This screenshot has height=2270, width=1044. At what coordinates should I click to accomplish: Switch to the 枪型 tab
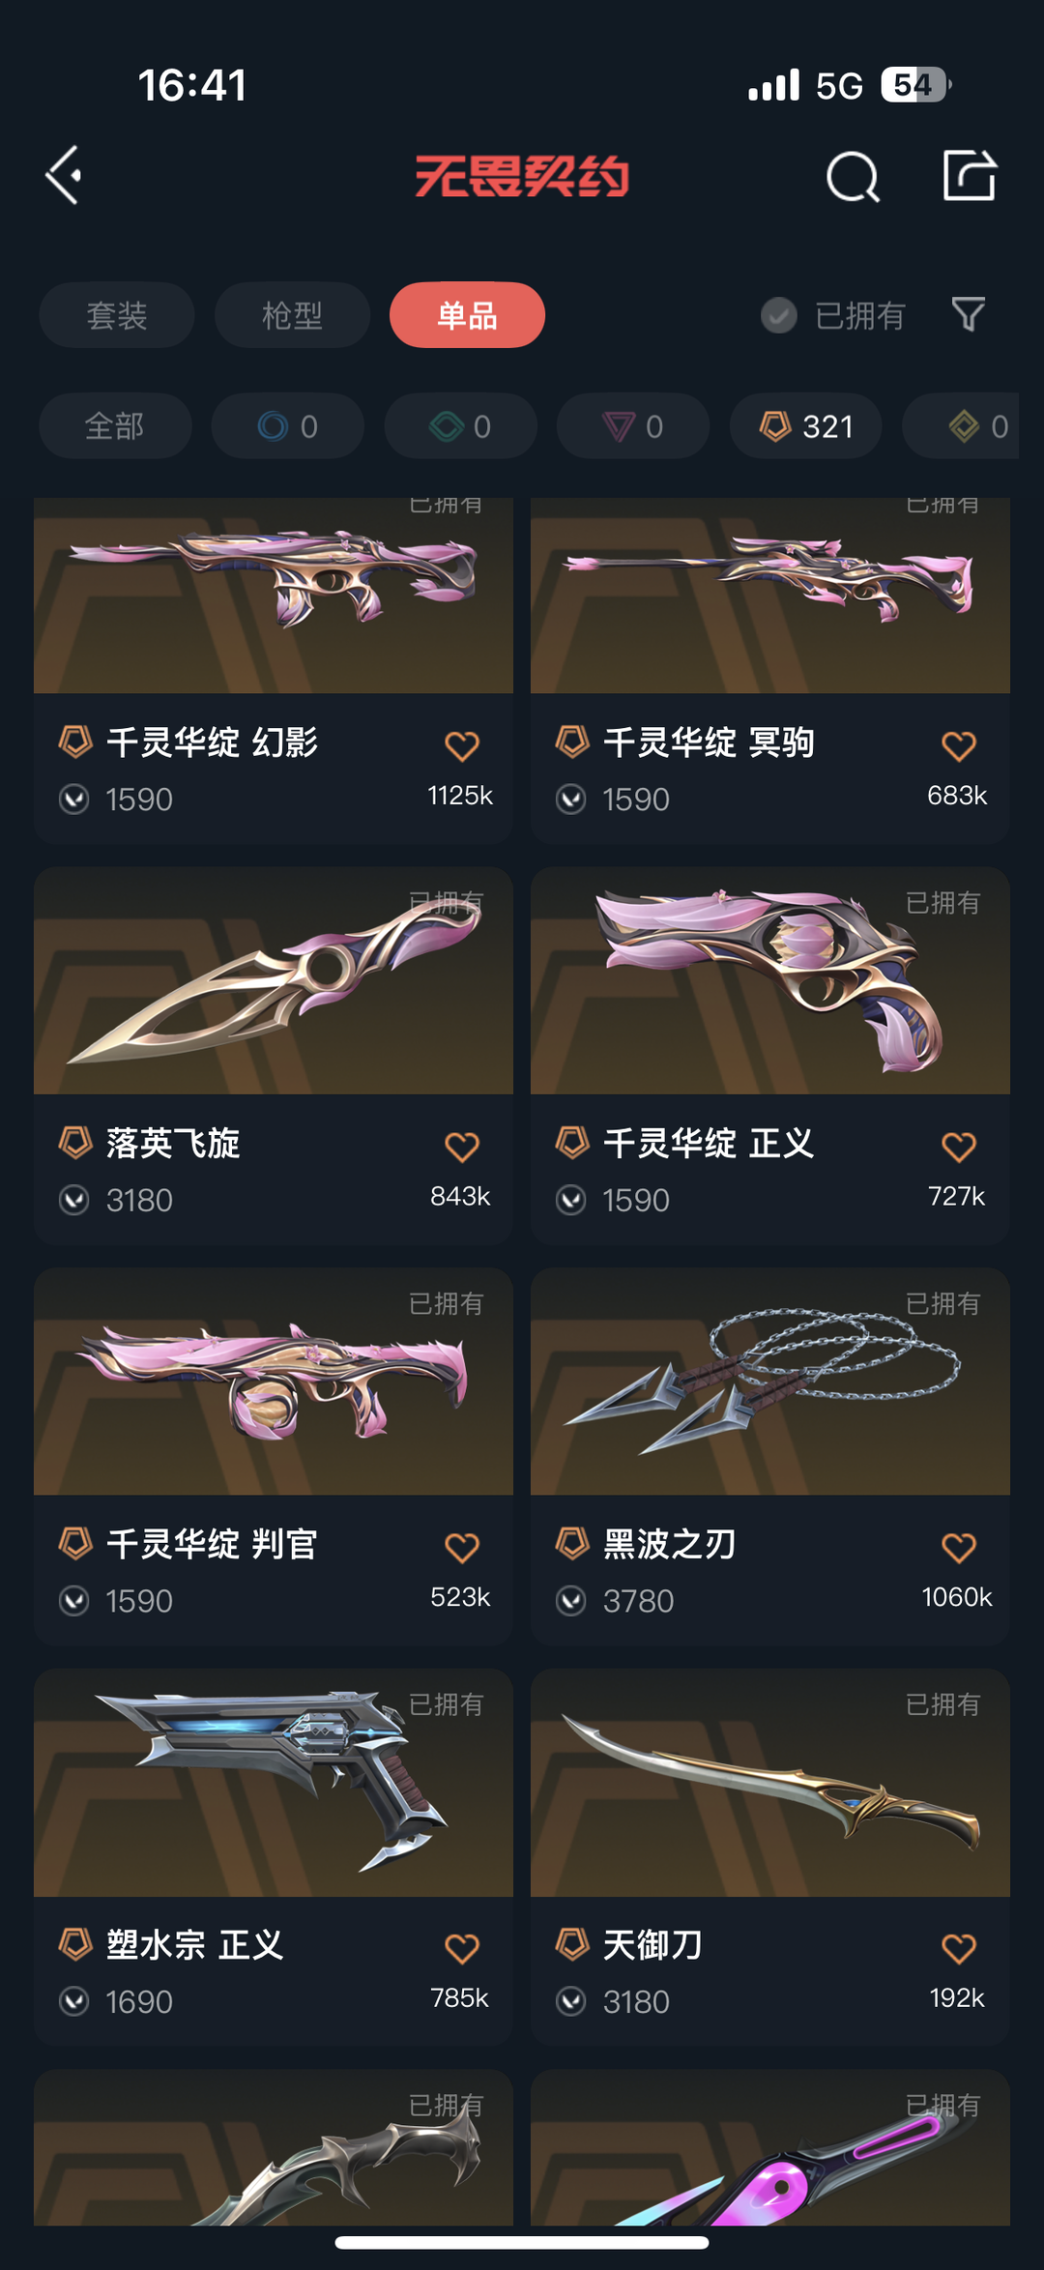point(292,315)
